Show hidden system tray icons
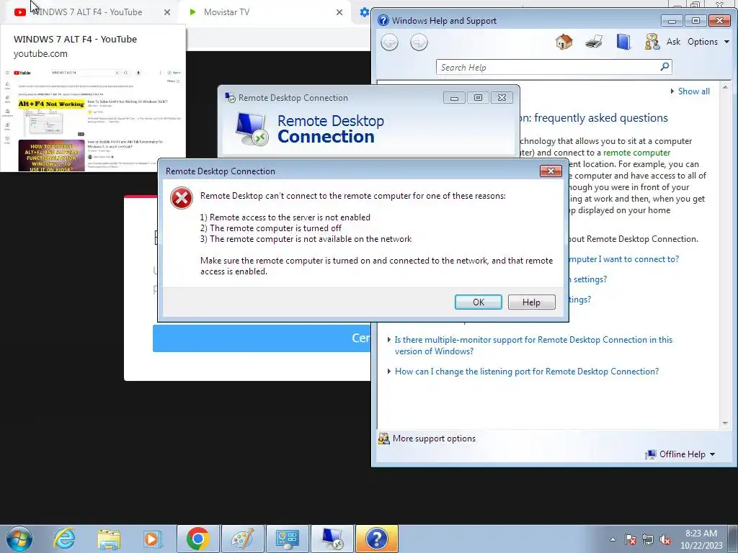The height and width of the screenshot is (553, 738). pos(613,539)
